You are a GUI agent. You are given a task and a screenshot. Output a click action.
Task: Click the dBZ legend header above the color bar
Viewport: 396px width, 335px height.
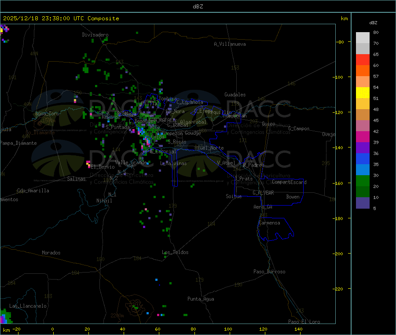click(373, 23)
